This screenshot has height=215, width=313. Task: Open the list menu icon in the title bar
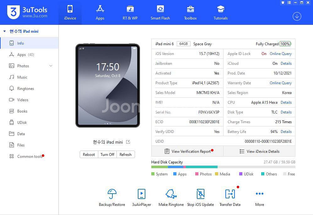coord(289,3)
